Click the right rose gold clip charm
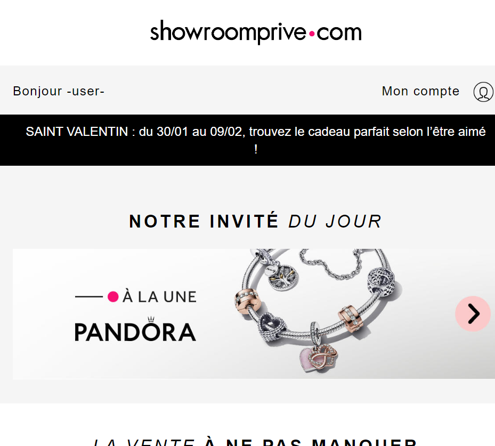The height and width of the screenshot is (446, 495). (351, 318)
